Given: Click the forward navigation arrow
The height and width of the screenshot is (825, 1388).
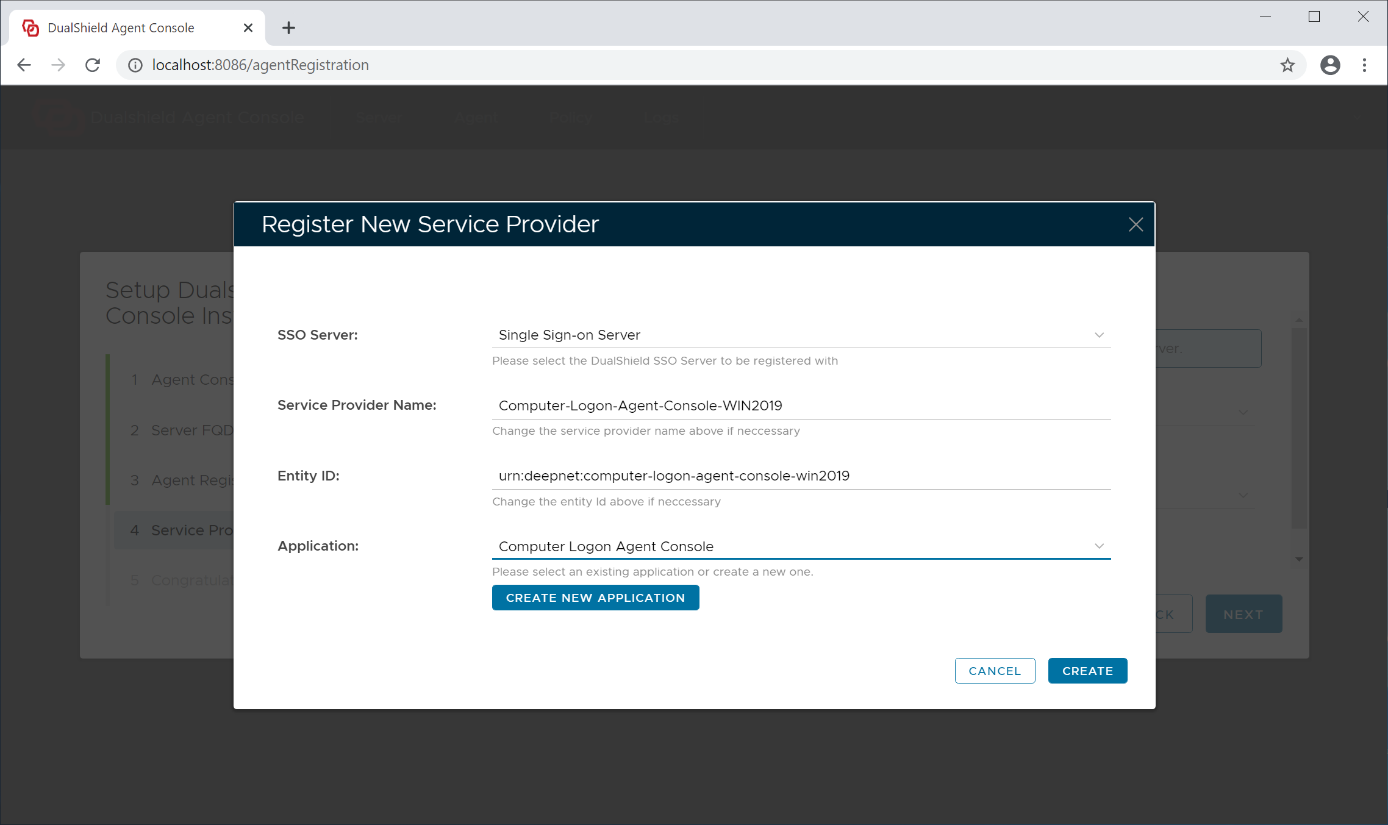Looking at the screenshot, I should pyautogui.click(x=58, y=65).
